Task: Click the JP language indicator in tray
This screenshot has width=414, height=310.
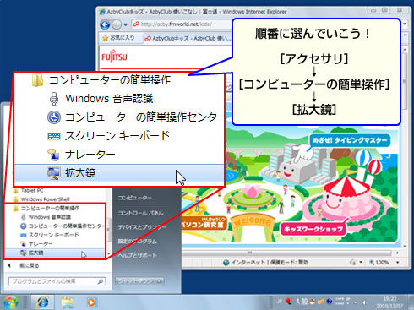Action: pos(279,302)
